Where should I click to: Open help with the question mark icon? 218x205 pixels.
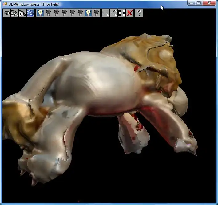(x=139, y=13)
